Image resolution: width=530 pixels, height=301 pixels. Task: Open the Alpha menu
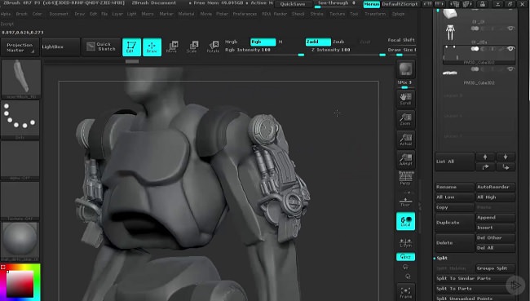[6, 14]
